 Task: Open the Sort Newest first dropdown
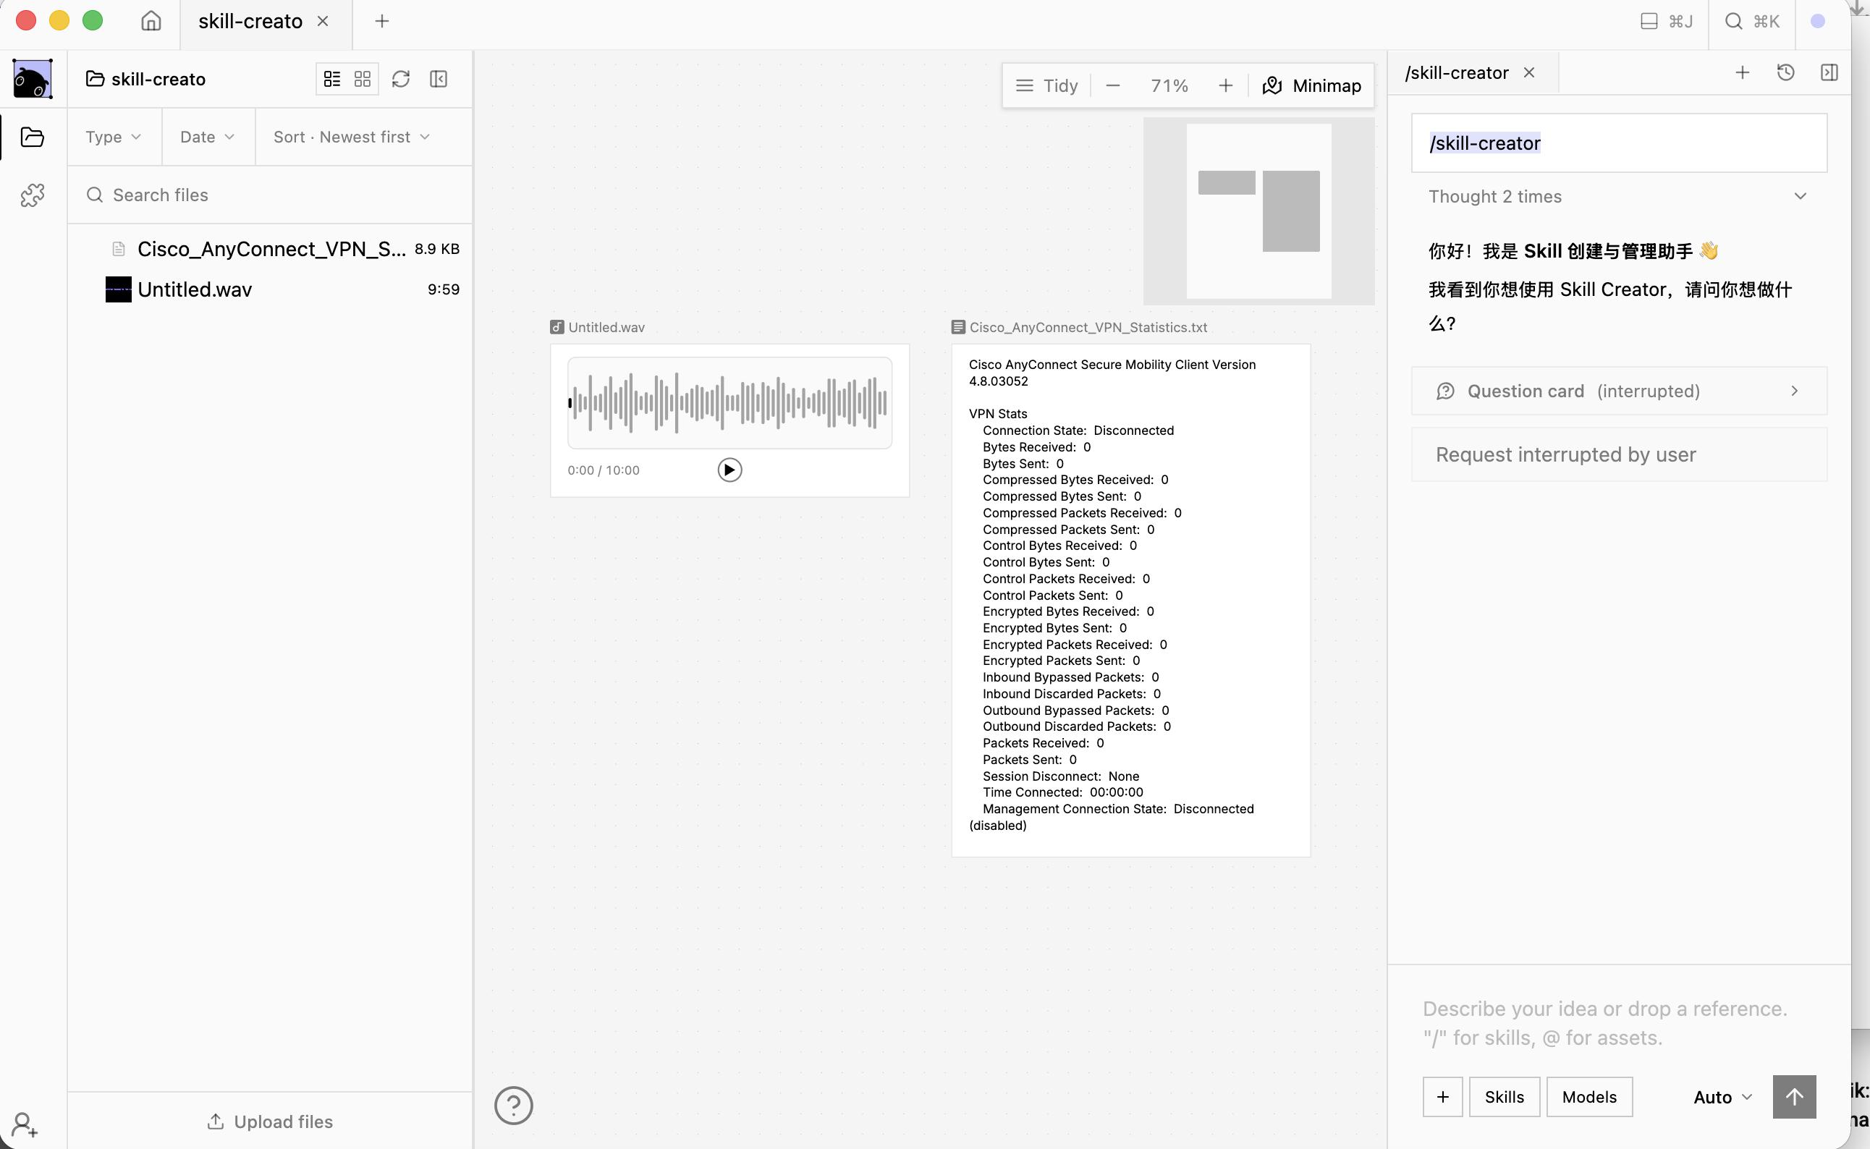pyautogui.click(x=352, y=137)
